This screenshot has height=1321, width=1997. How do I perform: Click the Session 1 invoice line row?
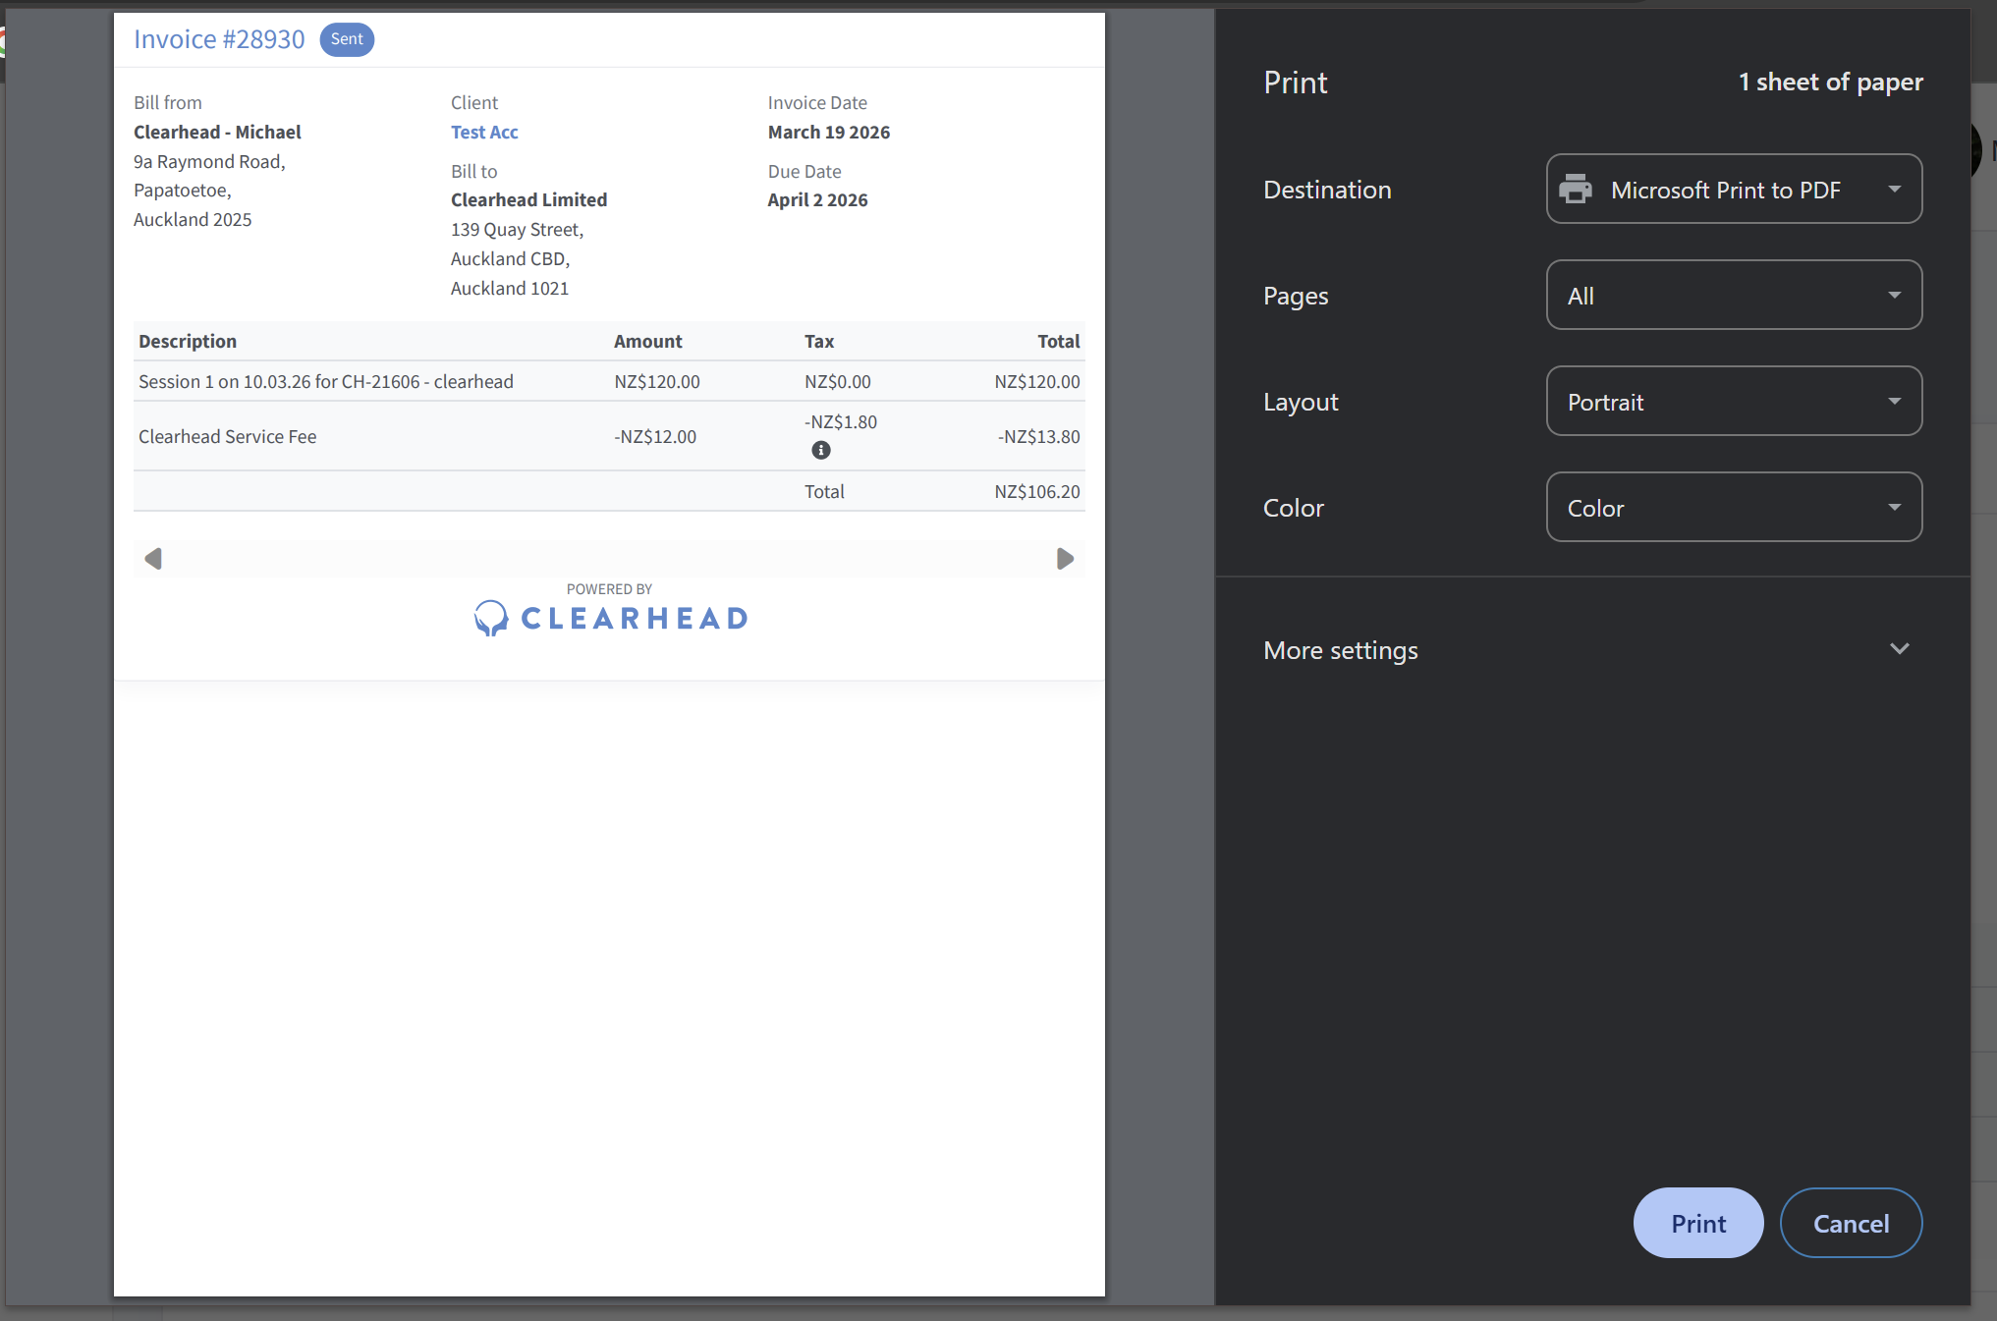(326, 381)
